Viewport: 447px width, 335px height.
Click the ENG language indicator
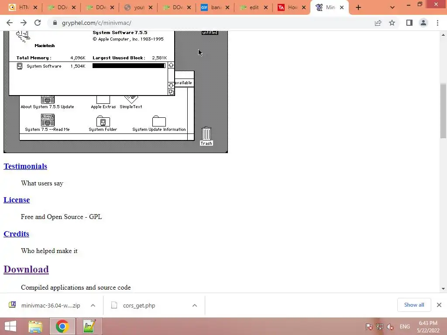point(405,327)
